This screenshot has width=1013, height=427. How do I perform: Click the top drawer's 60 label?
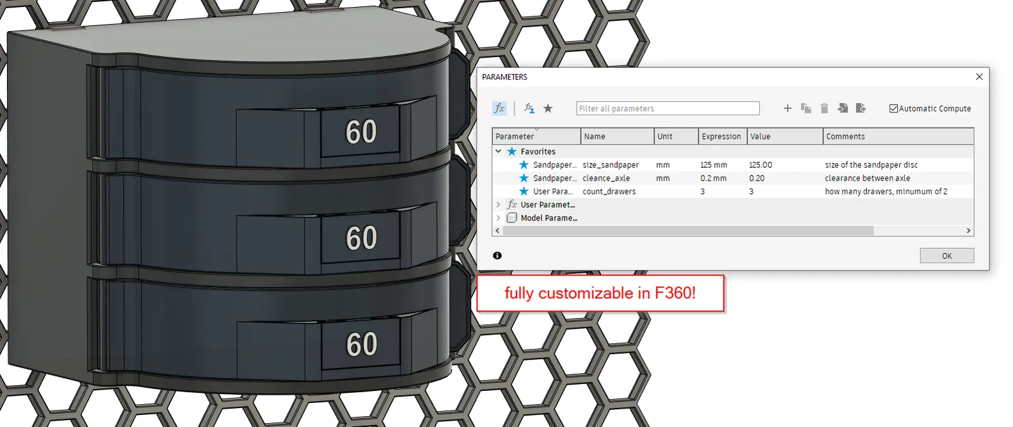(x=361, y=132)
